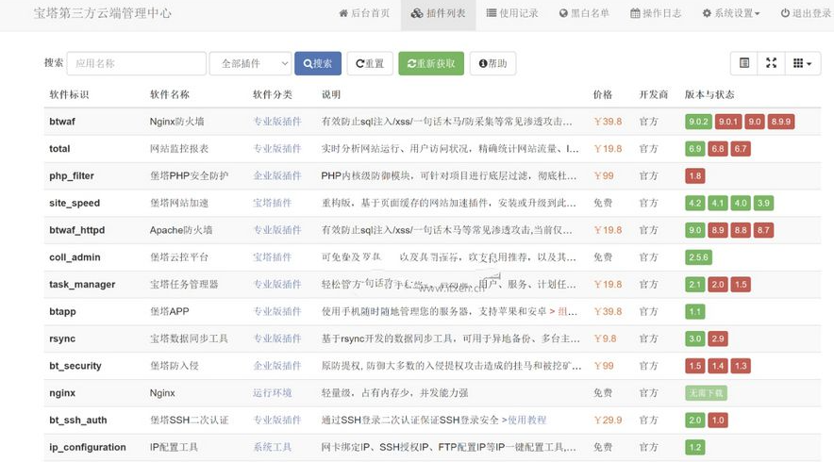This screenshot has height=462, width=834.
Task: Open 操作日志 in the navbar
Action: coord(656,13)
